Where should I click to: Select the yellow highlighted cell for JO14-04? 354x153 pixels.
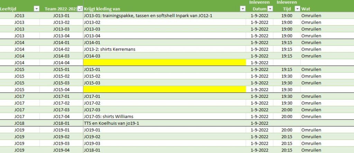point(165,63)
